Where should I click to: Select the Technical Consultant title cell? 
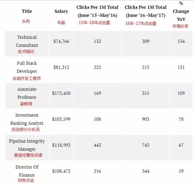tap(27, 41)
